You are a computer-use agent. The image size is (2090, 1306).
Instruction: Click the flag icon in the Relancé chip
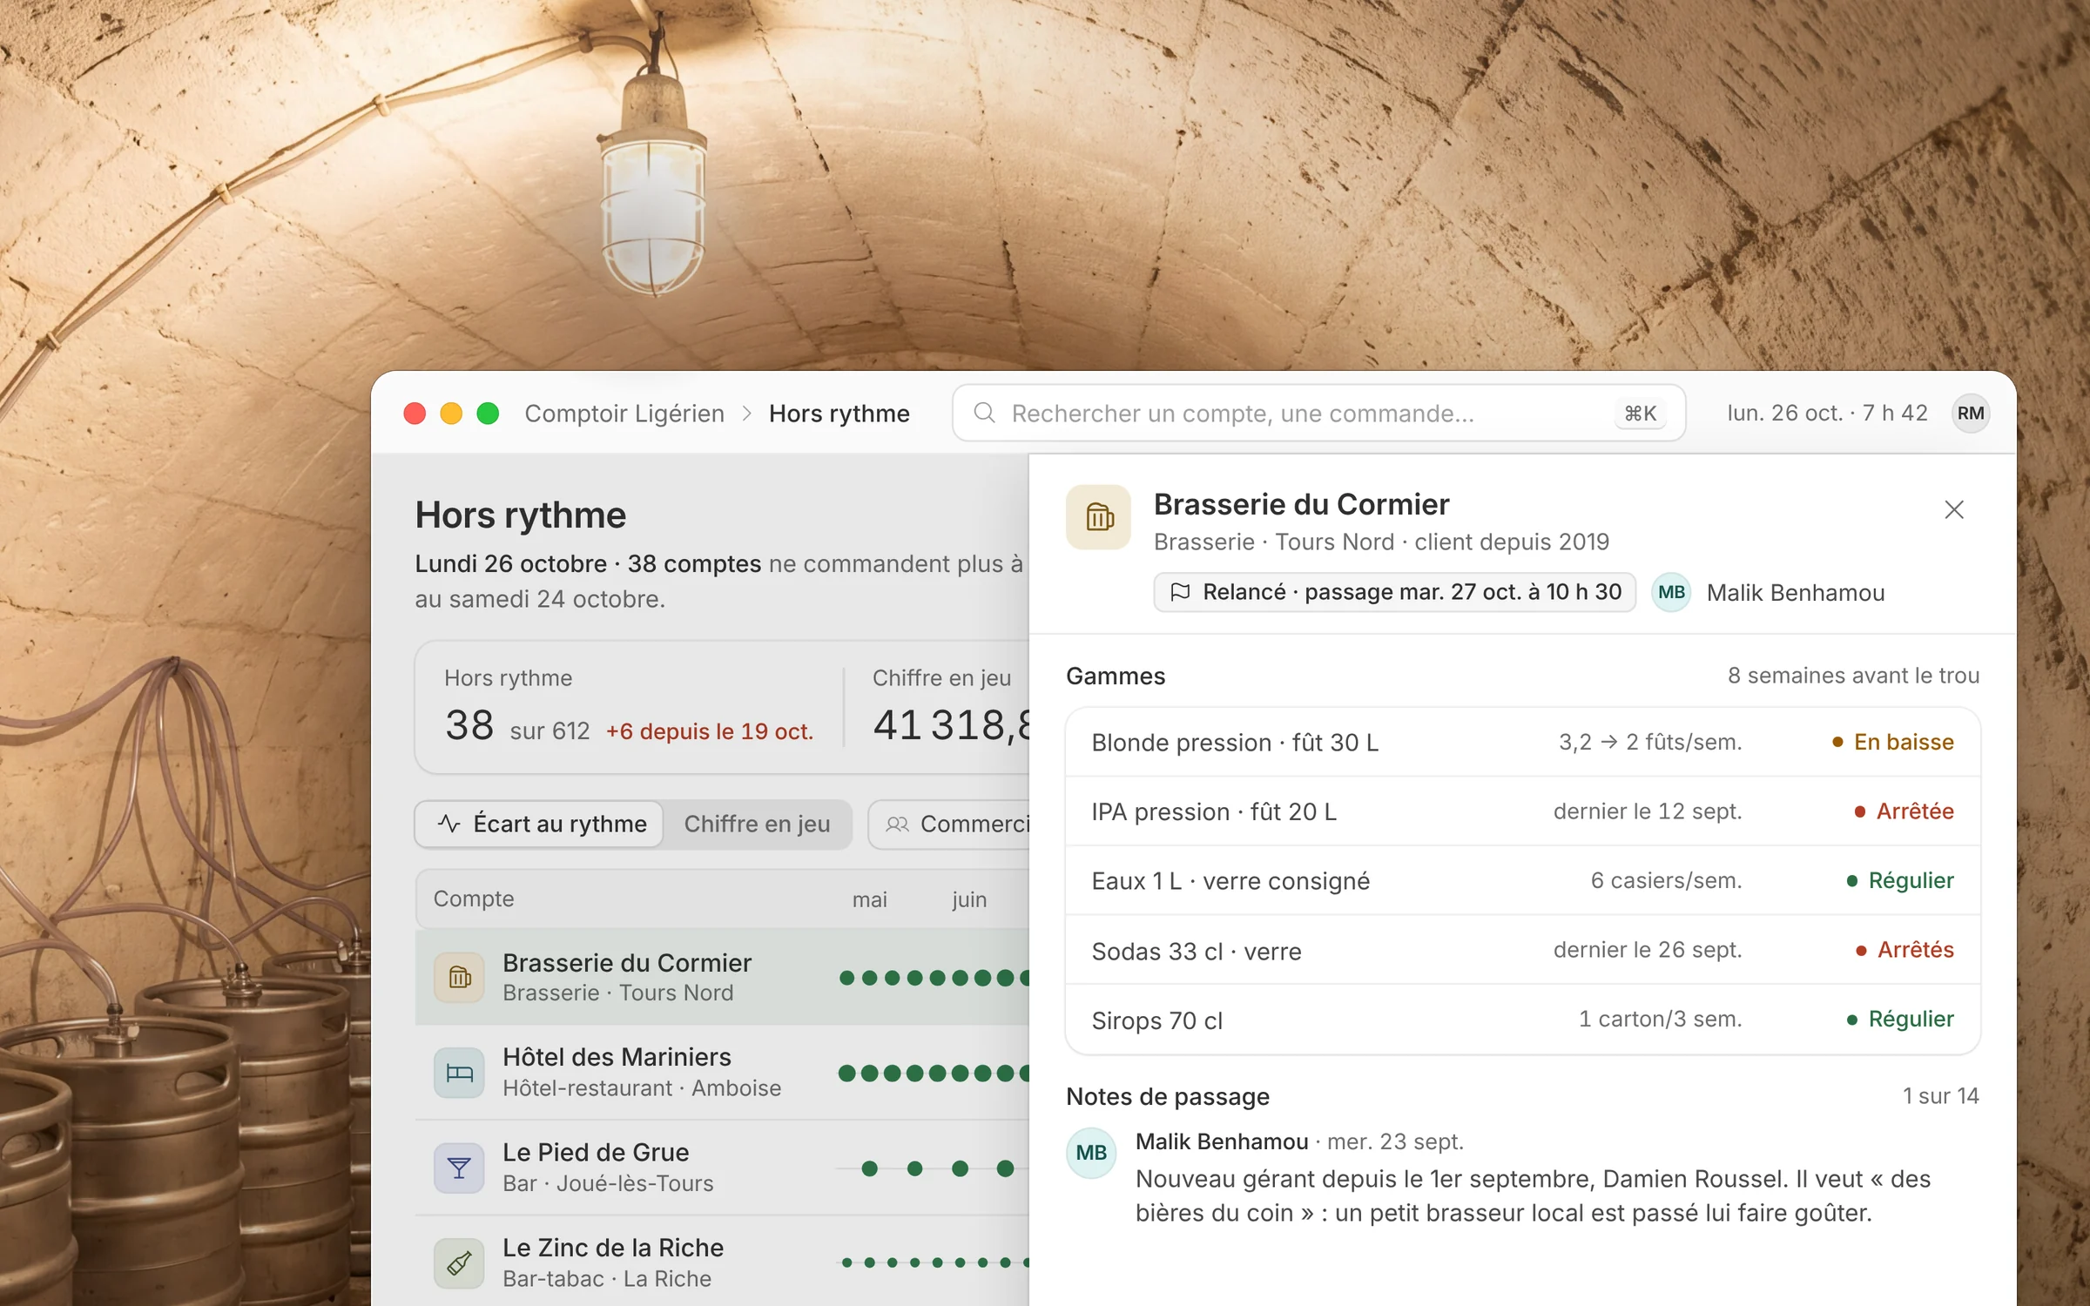coord(1180,592)
